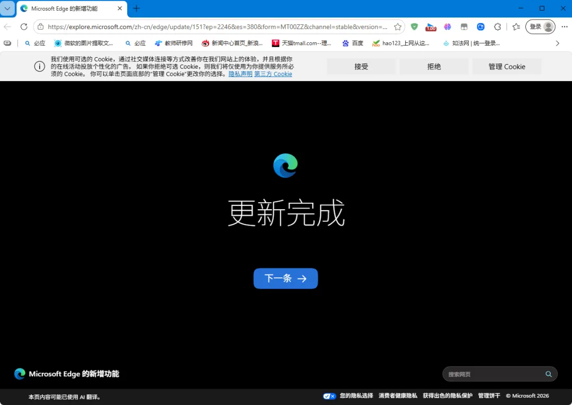The width and height of the screenshot is (572, 405).
Task: Open the hao123_上网从这 bookmark
Action: coord(401,43)
